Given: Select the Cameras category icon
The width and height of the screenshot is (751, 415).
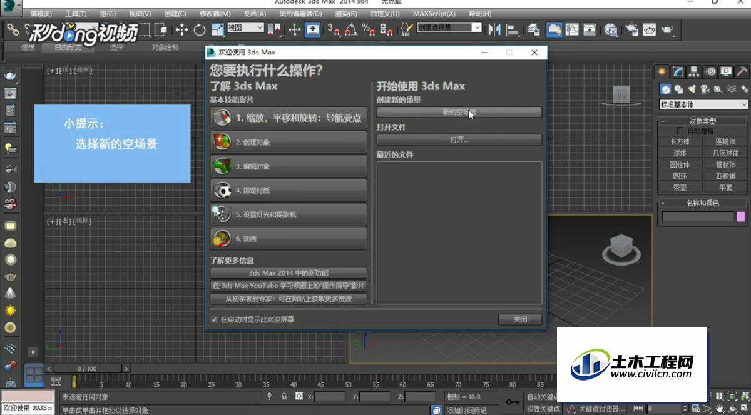Looking at the screenshot, I should (705, 89).
